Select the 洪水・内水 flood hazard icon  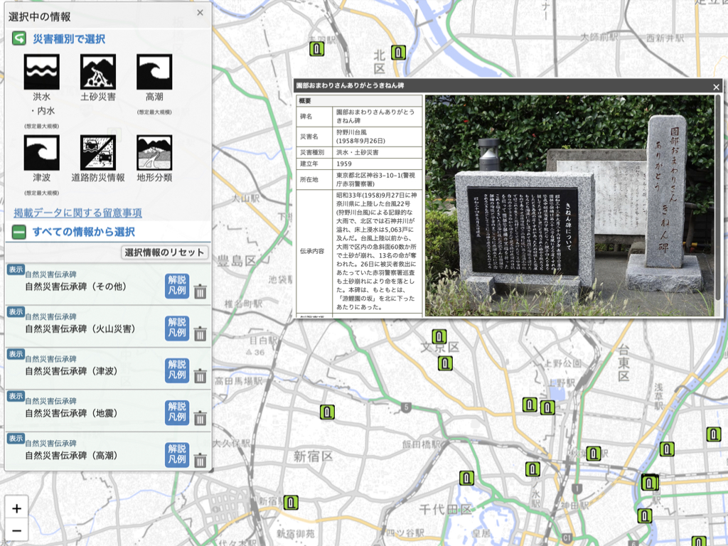(x=42, y=72)
